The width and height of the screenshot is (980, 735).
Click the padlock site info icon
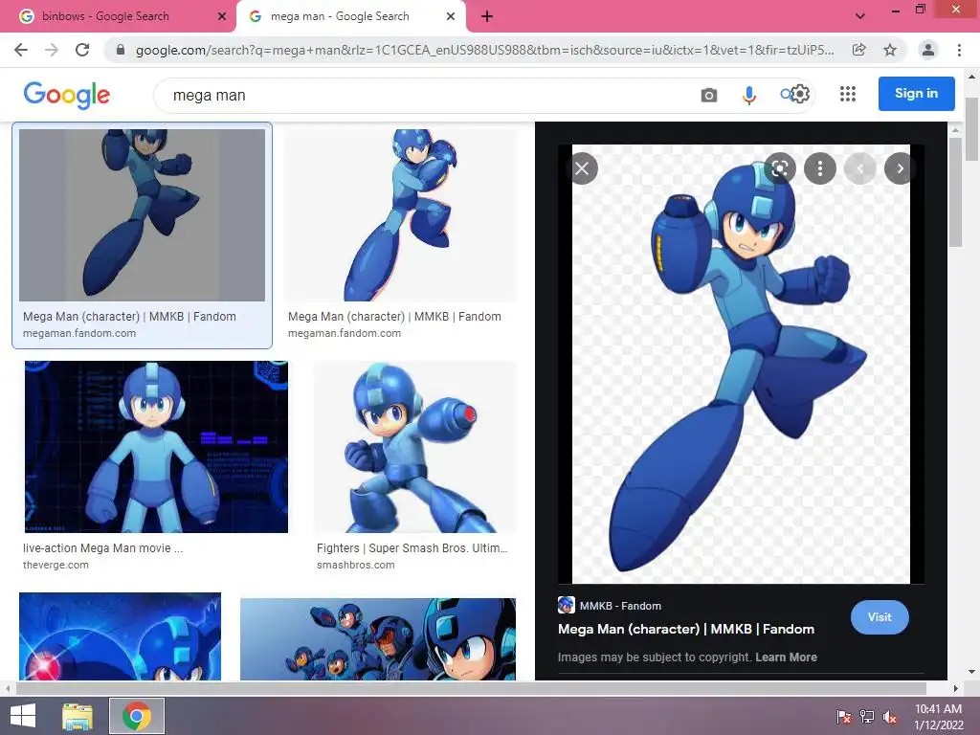(x=121, y=50)
